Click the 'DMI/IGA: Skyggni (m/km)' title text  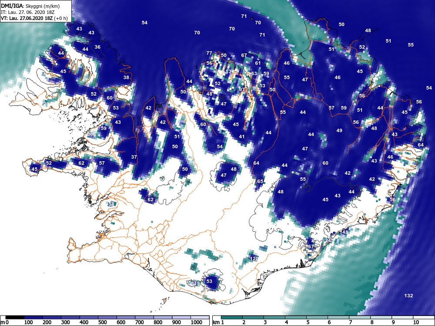[30, 6]
